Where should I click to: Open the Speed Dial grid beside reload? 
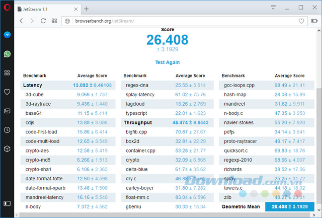coord(54,21)
